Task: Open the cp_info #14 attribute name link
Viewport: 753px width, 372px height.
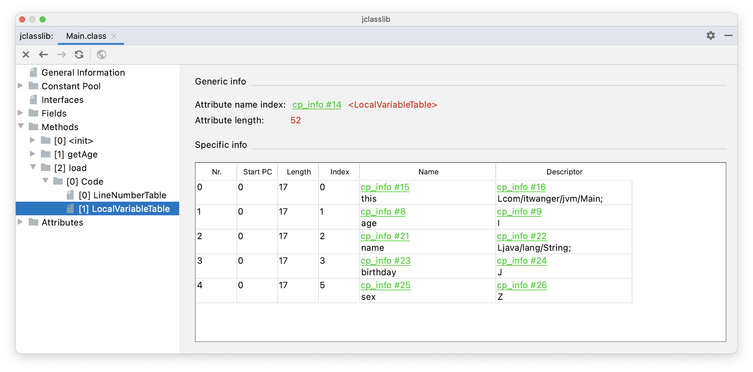Action: [x=317, y=105]
